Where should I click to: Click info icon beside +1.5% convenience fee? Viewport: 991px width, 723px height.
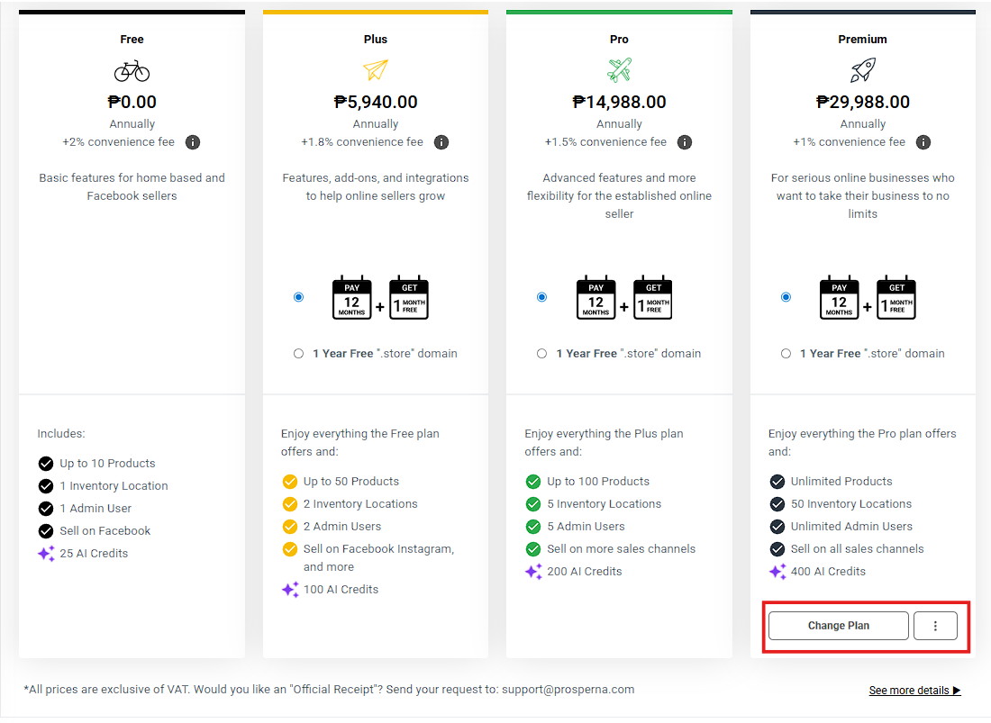tap(684, 142)
